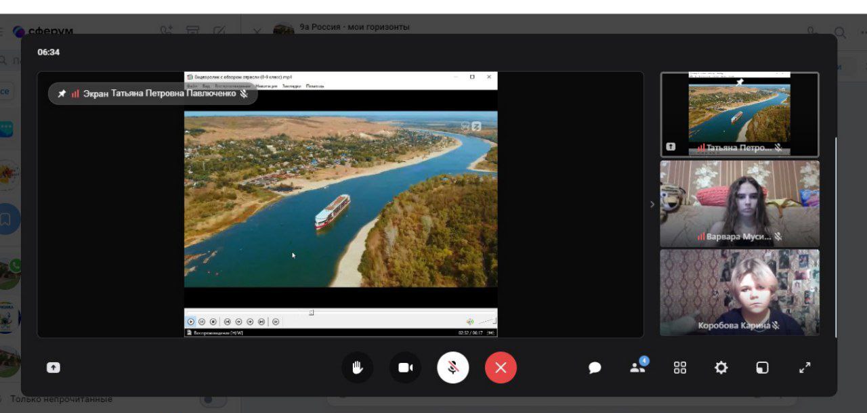Click Play in the shared media player
Image resolution: width=867 pixels, height=413 pixels.
[x=191, y=322]
